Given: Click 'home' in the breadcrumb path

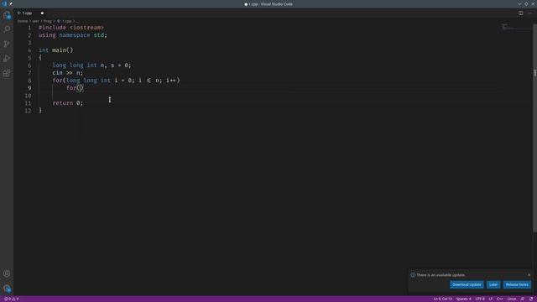Looking at the screenshot, I should point(23,21).
